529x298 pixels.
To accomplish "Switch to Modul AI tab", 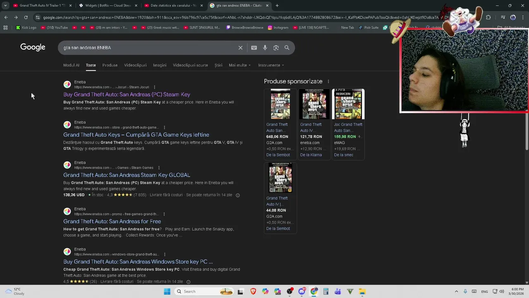I will pos(71,65).
